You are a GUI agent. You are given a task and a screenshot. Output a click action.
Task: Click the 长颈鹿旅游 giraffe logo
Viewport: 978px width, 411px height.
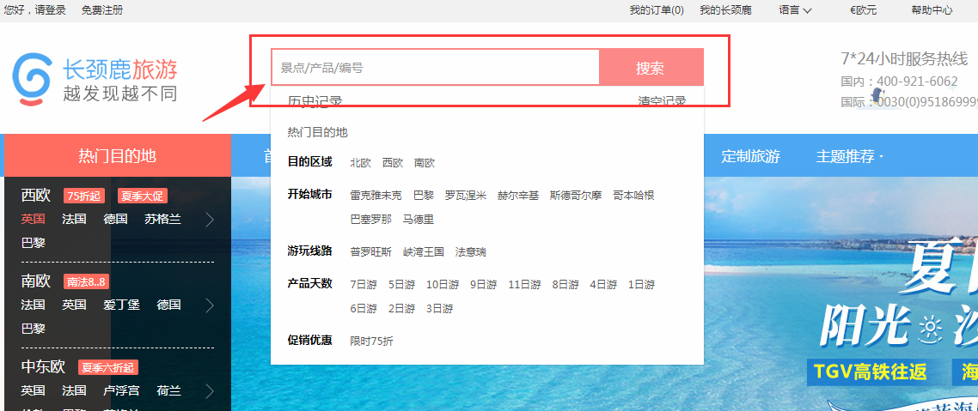(x=95, y=79)
